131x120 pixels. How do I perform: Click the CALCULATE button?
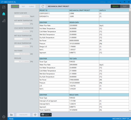(23, 115)
